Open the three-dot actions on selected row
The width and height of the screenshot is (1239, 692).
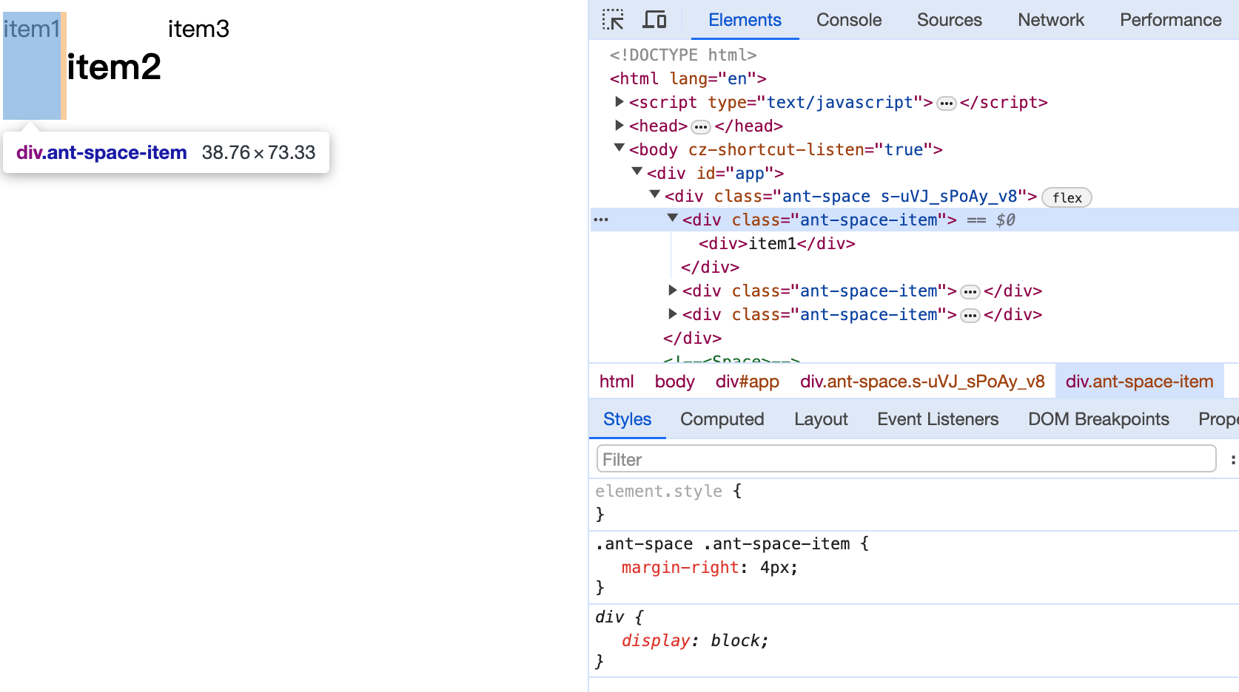pyautogui.click(x=601, y=220)
